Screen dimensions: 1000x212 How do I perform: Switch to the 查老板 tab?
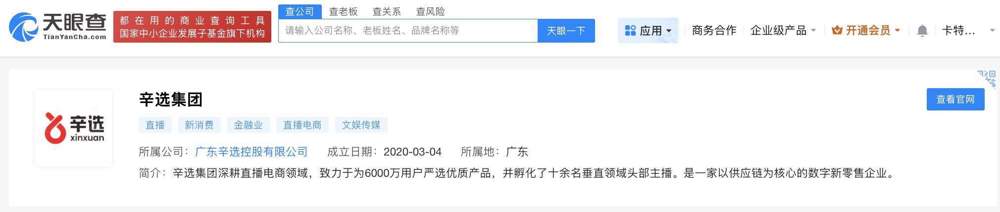coord(343,11)
